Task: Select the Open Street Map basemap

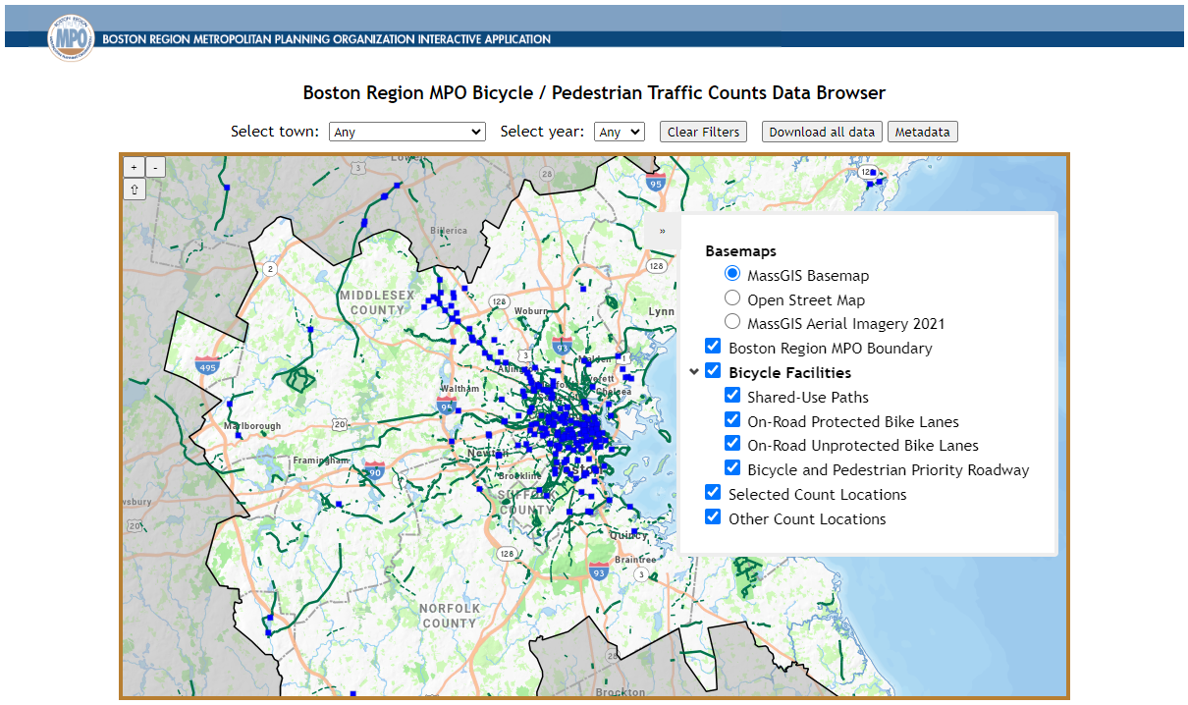Action: pos(731,299)
